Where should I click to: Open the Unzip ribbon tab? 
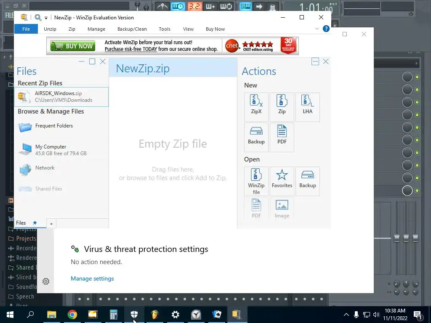point(50,29)
